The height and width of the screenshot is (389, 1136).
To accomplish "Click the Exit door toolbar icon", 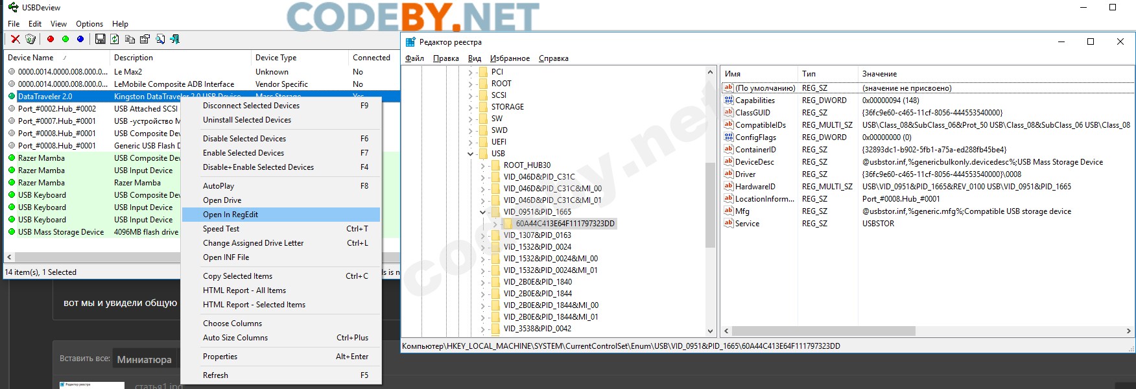I will pyautogui.click(x=175, y=40).
